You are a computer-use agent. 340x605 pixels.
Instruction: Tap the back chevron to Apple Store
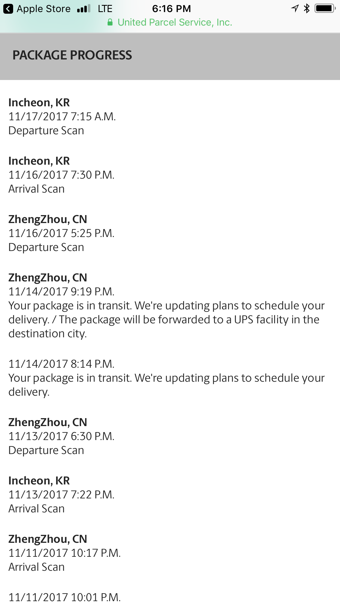click(x=8, y=9)
